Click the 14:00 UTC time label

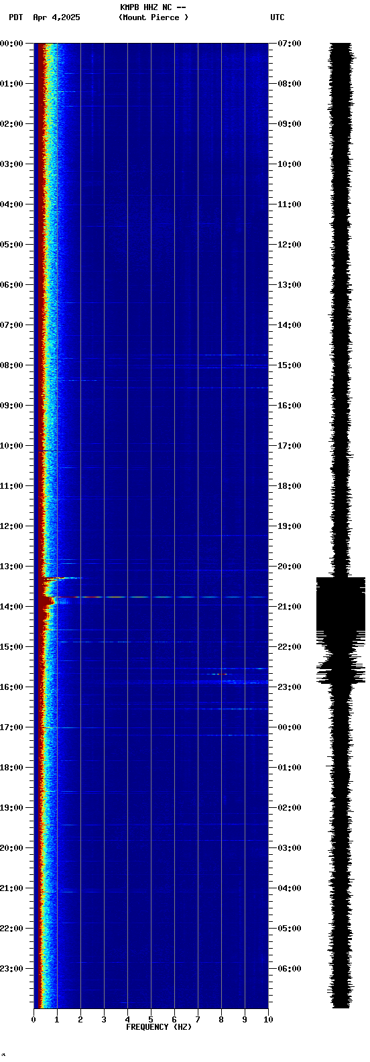[x=290, y=325]
